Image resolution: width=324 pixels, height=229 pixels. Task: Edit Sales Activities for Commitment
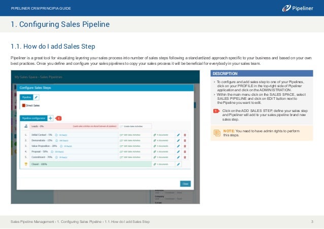pyautogui.click(x=130, y=157)
